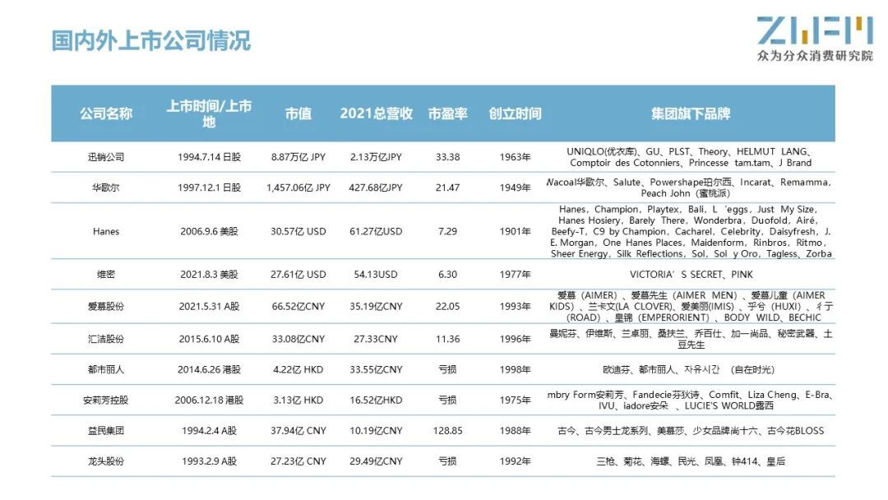Click company name 华歌尔
The height and width of the screenshot is (500, 888).
(106, 187)
